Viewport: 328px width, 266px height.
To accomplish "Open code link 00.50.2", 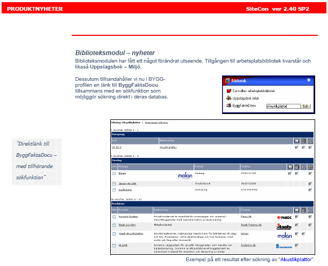I will tap(117, 147).
